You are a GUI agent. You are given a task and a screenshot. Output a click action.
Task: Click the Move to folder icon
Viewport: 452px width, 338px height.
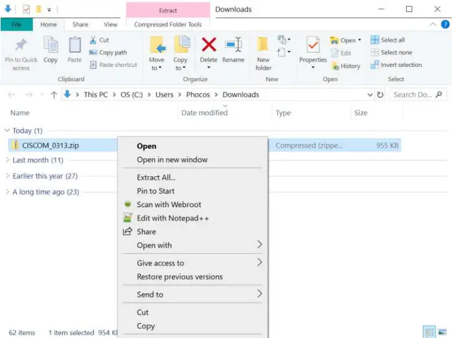click(158, 45)
